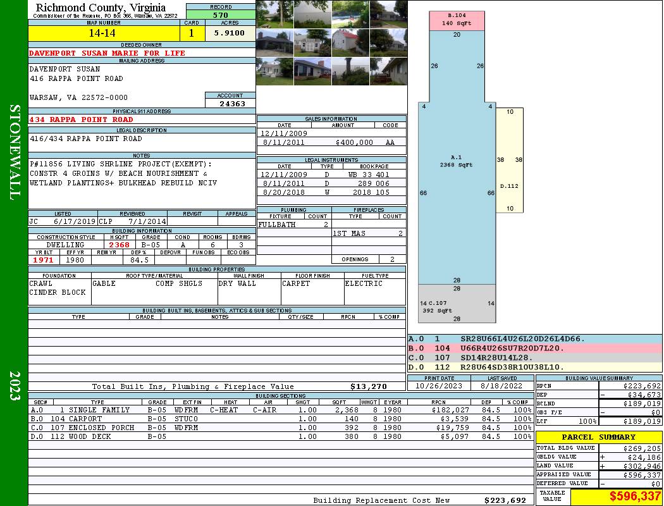Click the land value $302,946
The height and width of the screenshot is (506, 664).
click(x=642, y=466)
